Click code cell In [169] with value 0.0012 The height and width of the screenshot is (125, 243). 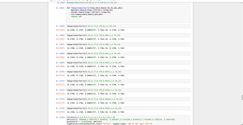click(128, 63)
